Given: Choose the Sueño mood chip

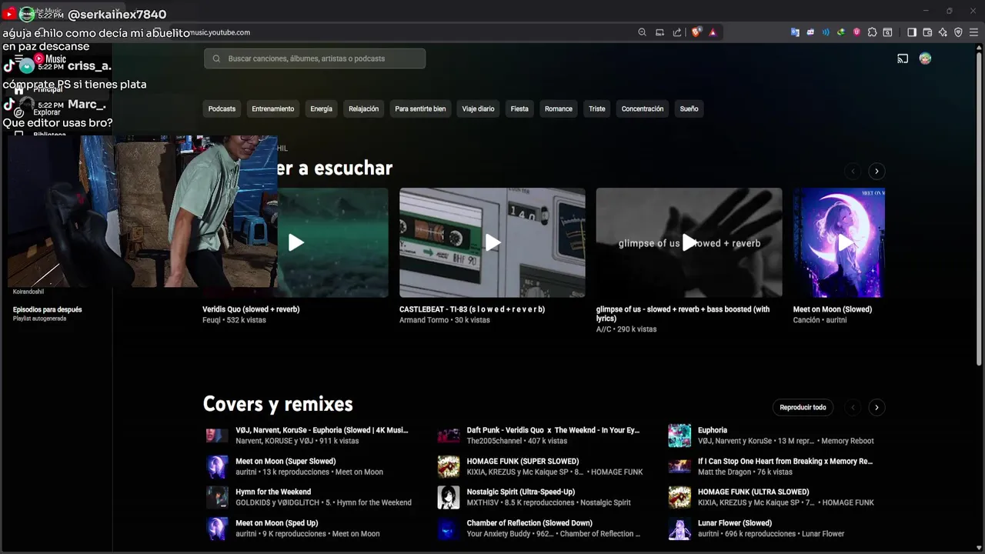Looking at the screenshot, I should (689, 108).
